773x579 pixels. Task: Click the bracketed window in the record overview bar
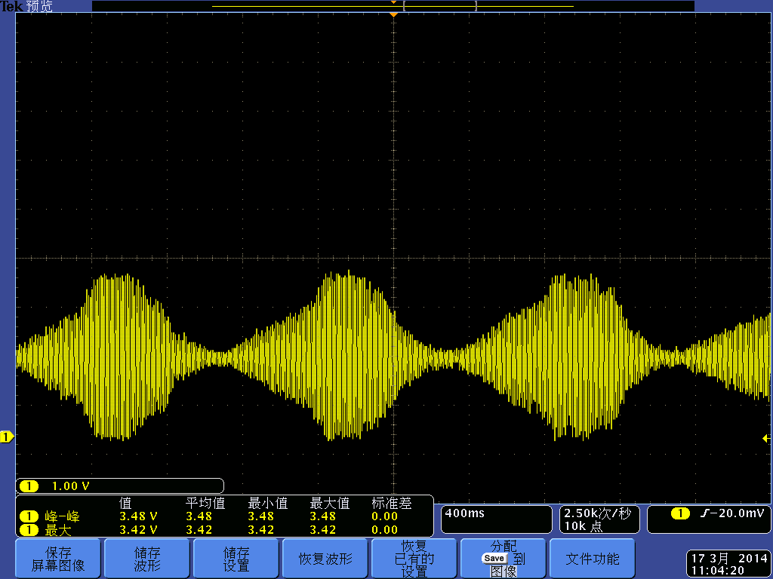coord(440,6)
